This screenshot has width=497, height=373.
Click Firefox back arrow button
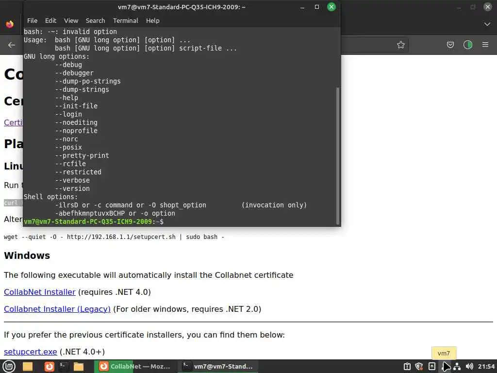coord(12,45)
